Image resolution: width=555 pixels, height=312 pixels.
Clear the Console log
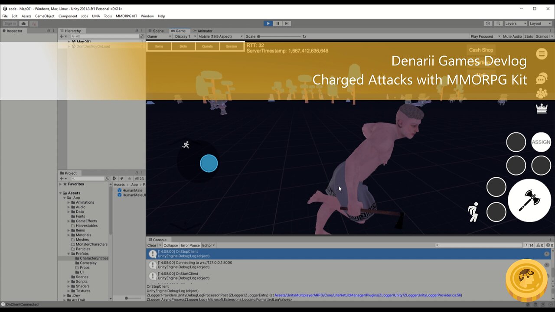click(152, 245)
